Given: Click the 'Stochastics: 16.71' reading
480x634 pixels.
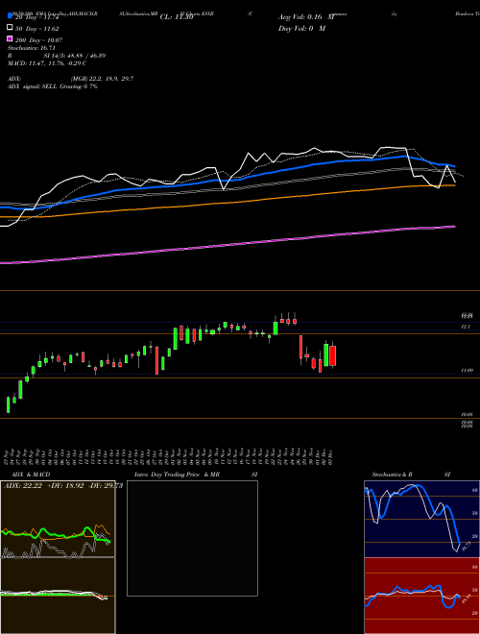Looking at the screenshot, I should [x=31, y=48].
